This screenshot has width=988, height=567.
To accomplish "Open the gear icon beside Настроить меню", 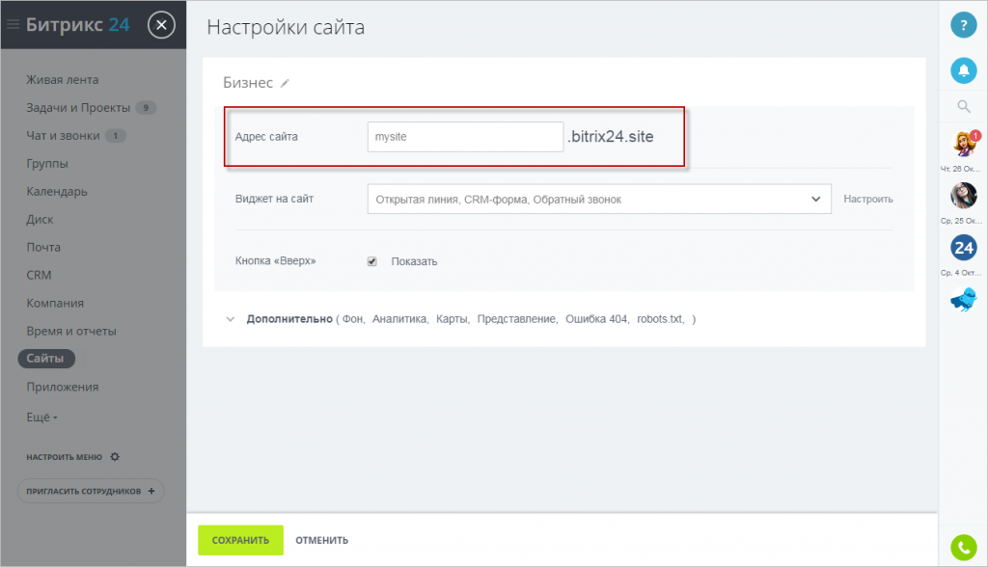I will (x=115, y=457).
